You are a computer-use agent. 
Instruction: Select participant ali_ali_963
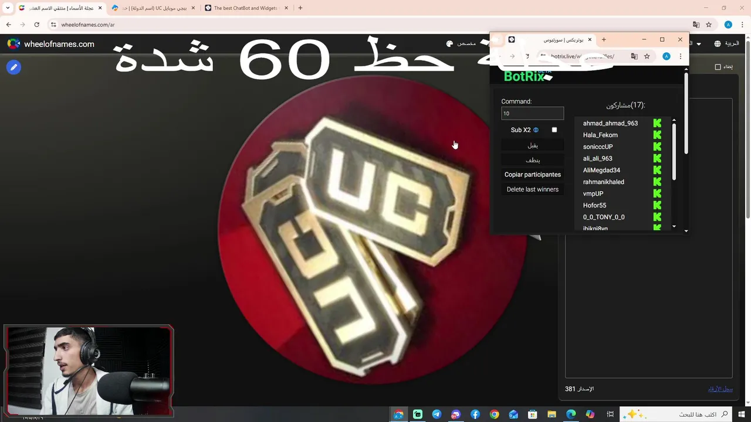pyautogui.click(x=597, y=158)
